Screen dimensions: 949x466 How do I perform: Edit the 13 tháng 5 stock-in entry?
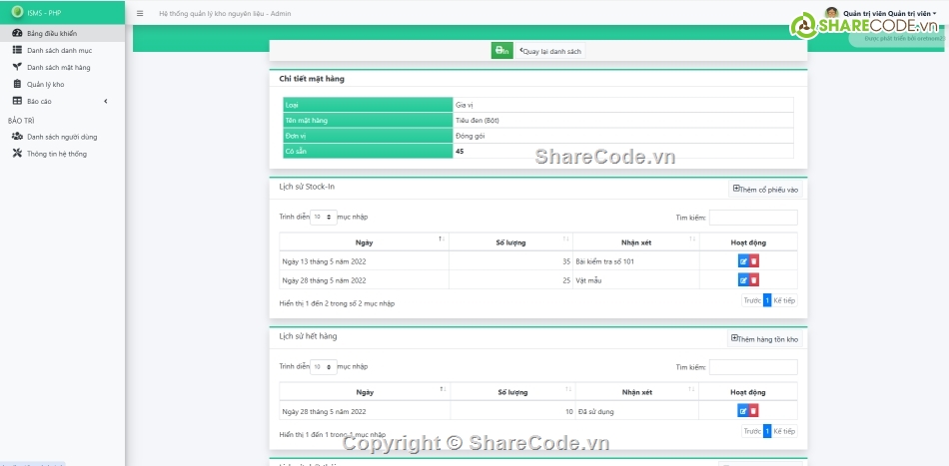(x=742, y=261)
